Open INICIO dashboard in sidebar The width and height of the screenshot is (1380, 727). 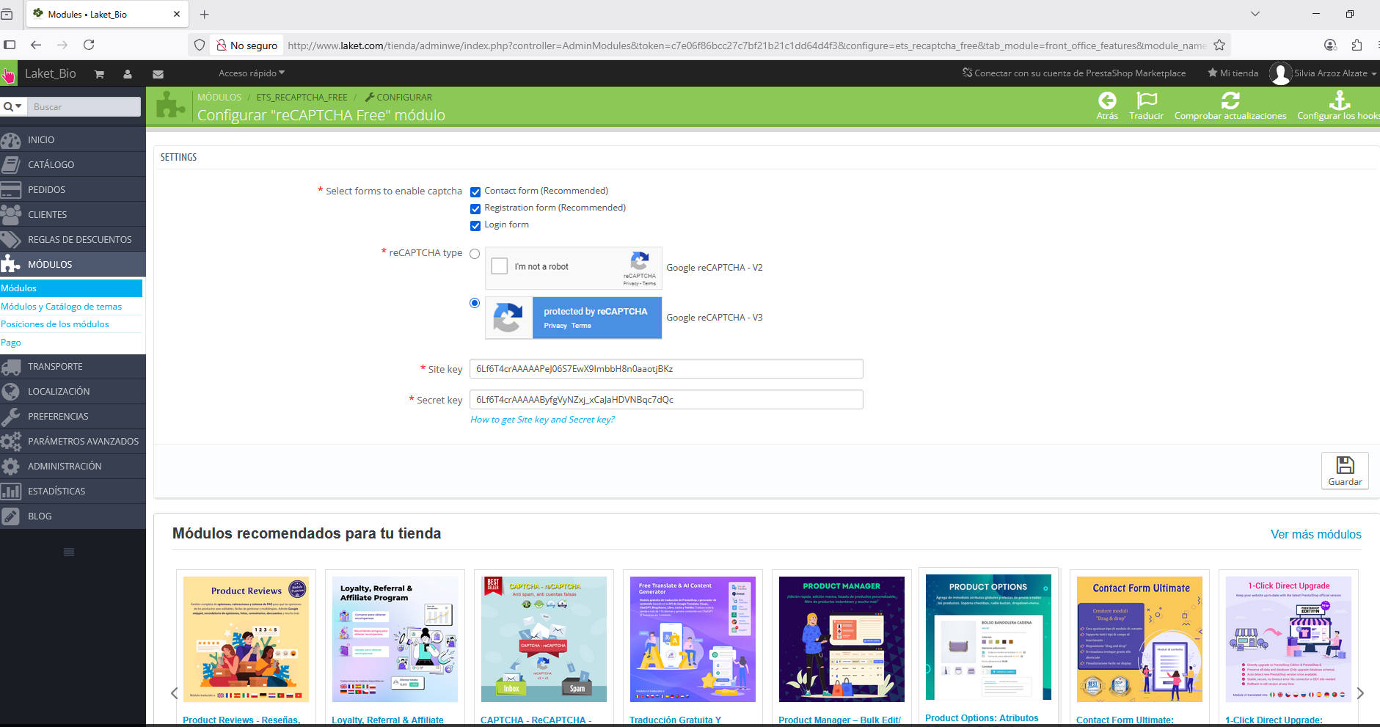pyautogui.click(x=73, y=139)
